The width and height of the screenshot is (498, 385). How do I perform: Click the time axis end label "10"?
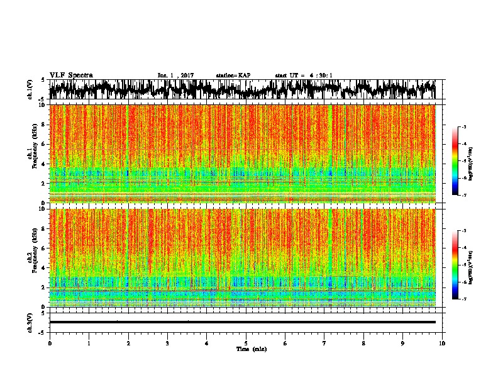pos(442,343)
